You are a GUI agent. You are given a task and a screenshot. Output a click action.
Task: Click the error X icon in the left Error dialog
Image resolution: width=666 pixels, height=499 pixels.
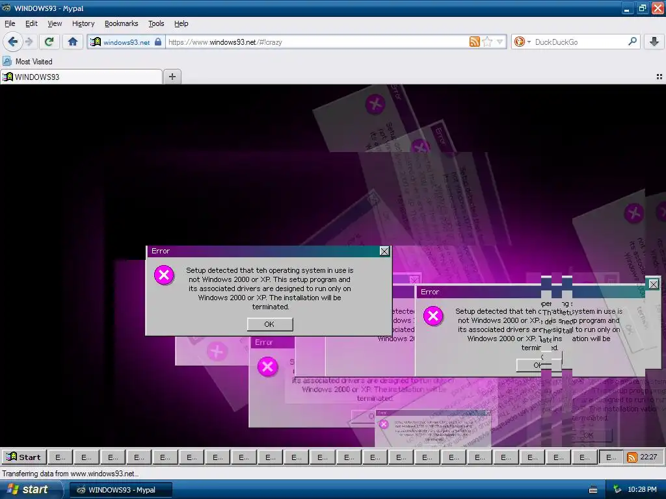pos(164,275)
